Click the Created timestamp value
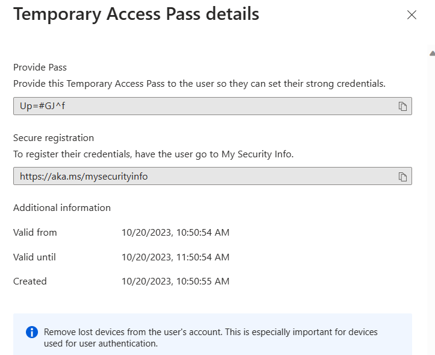Screen dimensions: 435x355 pyautogui.click(x=175, y=281)
